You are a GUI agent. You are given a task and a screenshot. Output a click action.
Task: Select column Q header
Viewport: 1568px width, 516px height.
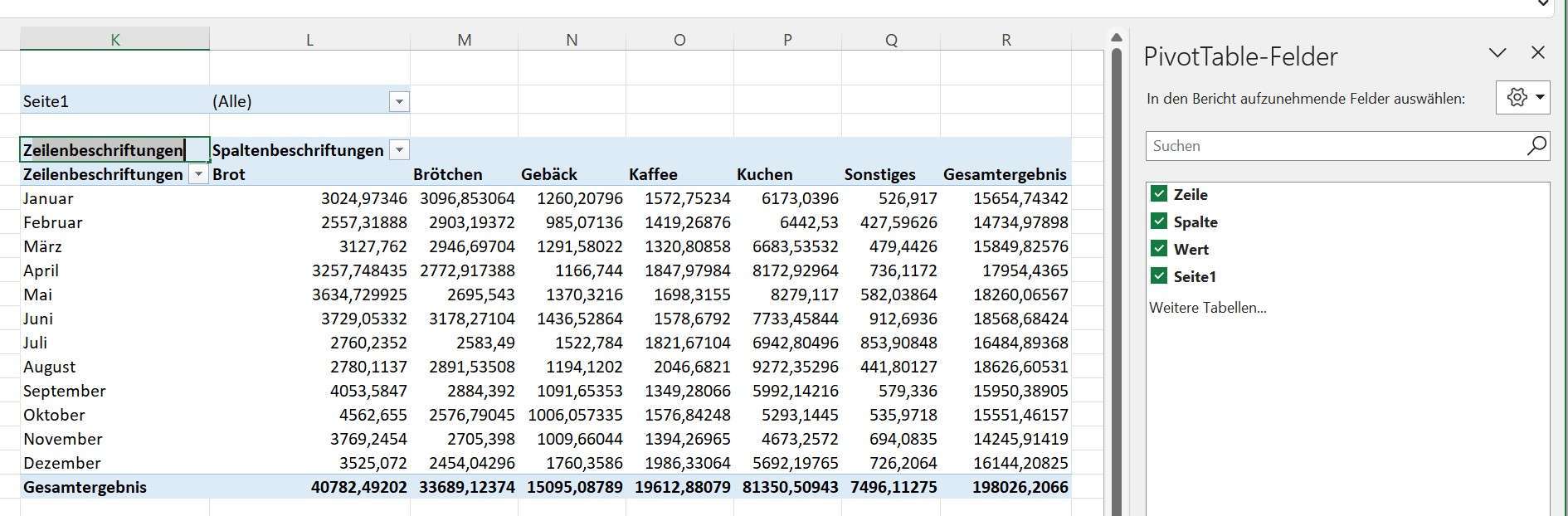[x=891, y=39]
